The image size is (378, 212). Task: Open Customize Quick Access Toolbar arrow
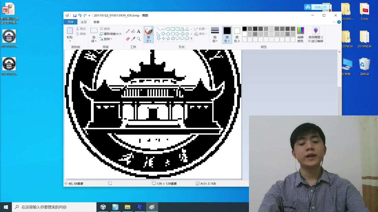click(x=89, y=16)
